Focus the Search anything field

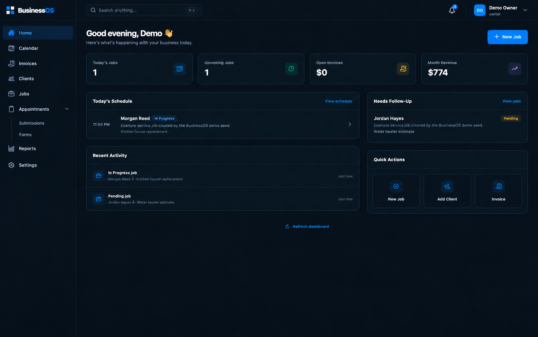click(144, 10)
